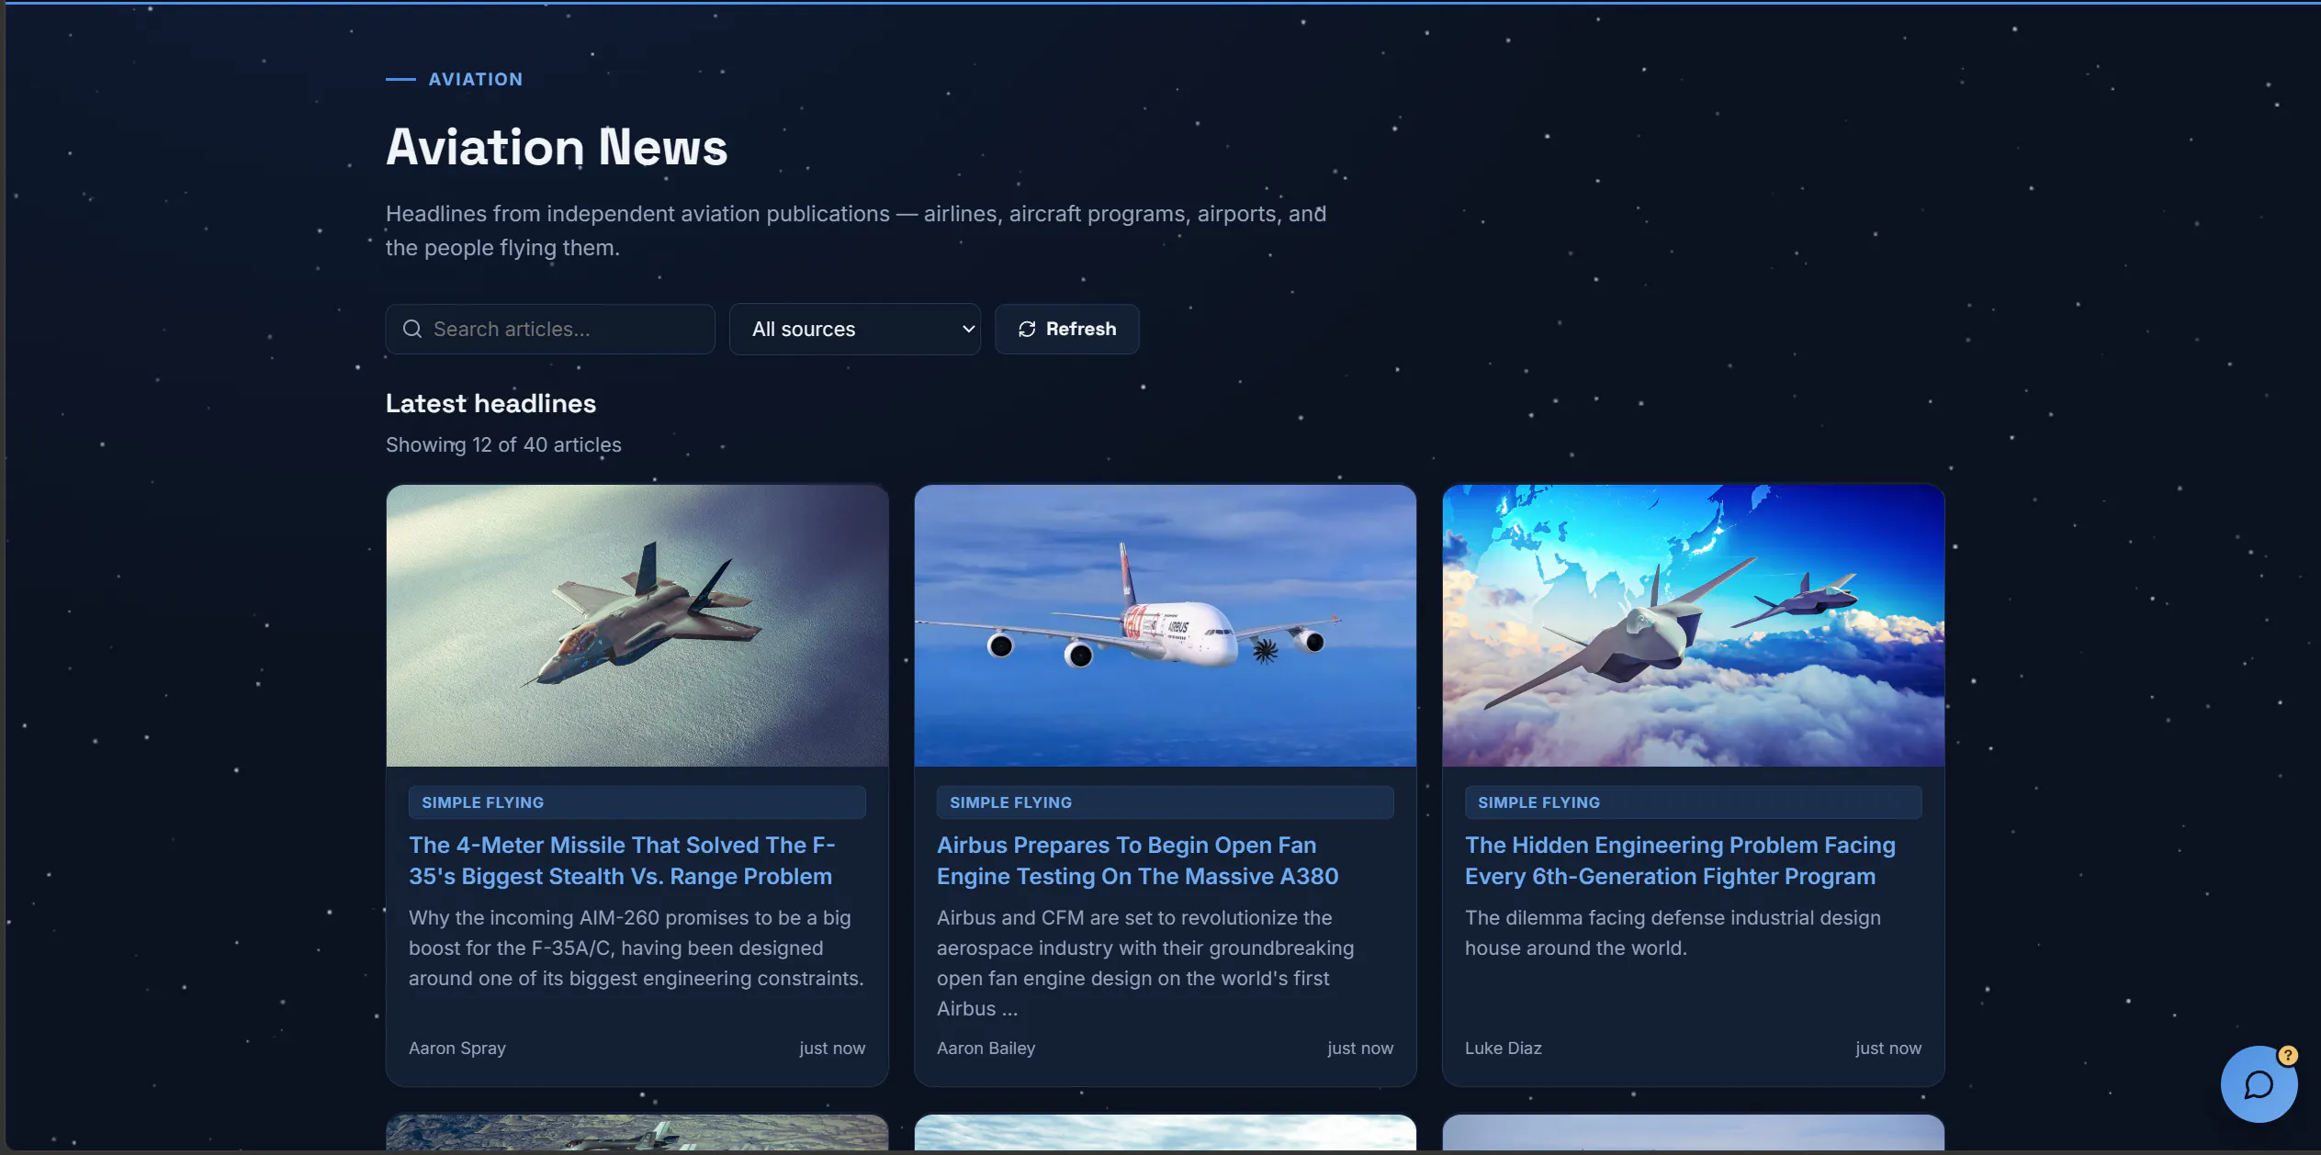2321x1155 pixels.
Task: Open the 6th-Generation Fighter Program headline
Action: tap(1680, 860)
